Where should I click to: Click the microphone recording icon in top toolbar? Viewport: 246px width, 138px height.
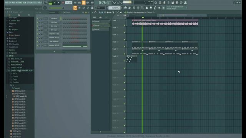coord(164,3)
